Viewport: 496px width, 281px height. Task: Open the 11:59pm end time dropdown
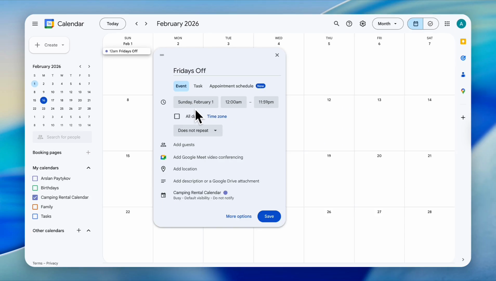[x=266, y=102]
